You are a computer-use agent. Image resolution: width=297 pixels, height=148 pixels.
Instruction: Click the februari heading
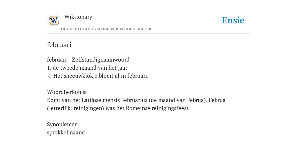59,45
